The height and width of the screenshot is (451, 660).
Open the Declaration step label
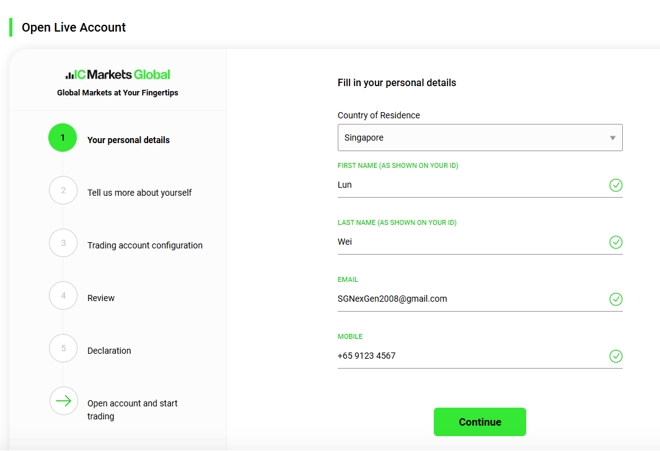(109, 351)
